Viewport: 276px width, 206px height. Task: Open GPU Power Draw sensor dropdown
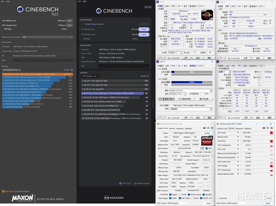click(x=238, y=162)
